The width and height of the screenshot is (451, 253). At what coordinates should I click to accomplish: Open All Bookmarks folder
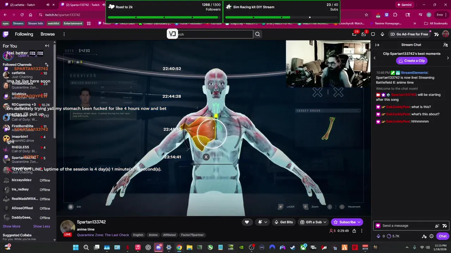[436, 24]
